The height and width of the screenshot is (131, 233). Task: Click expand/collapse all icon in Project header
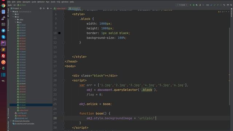point(44,8)
